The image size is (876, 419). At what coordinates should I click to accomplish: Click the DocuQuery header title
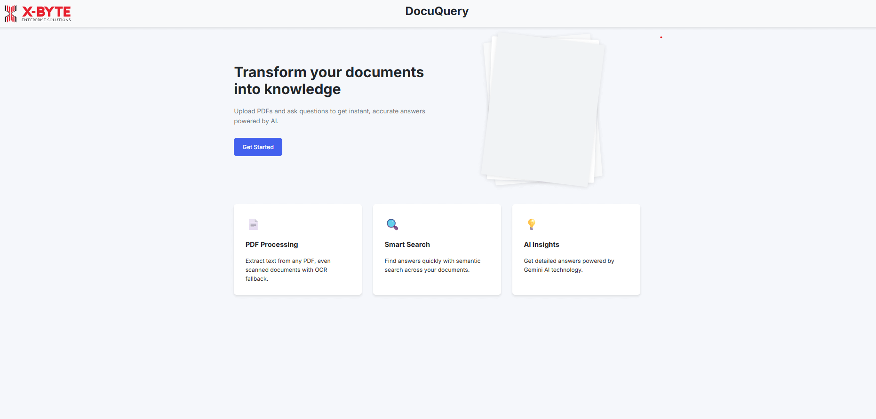pyautogui.click(x=437, y=11)
